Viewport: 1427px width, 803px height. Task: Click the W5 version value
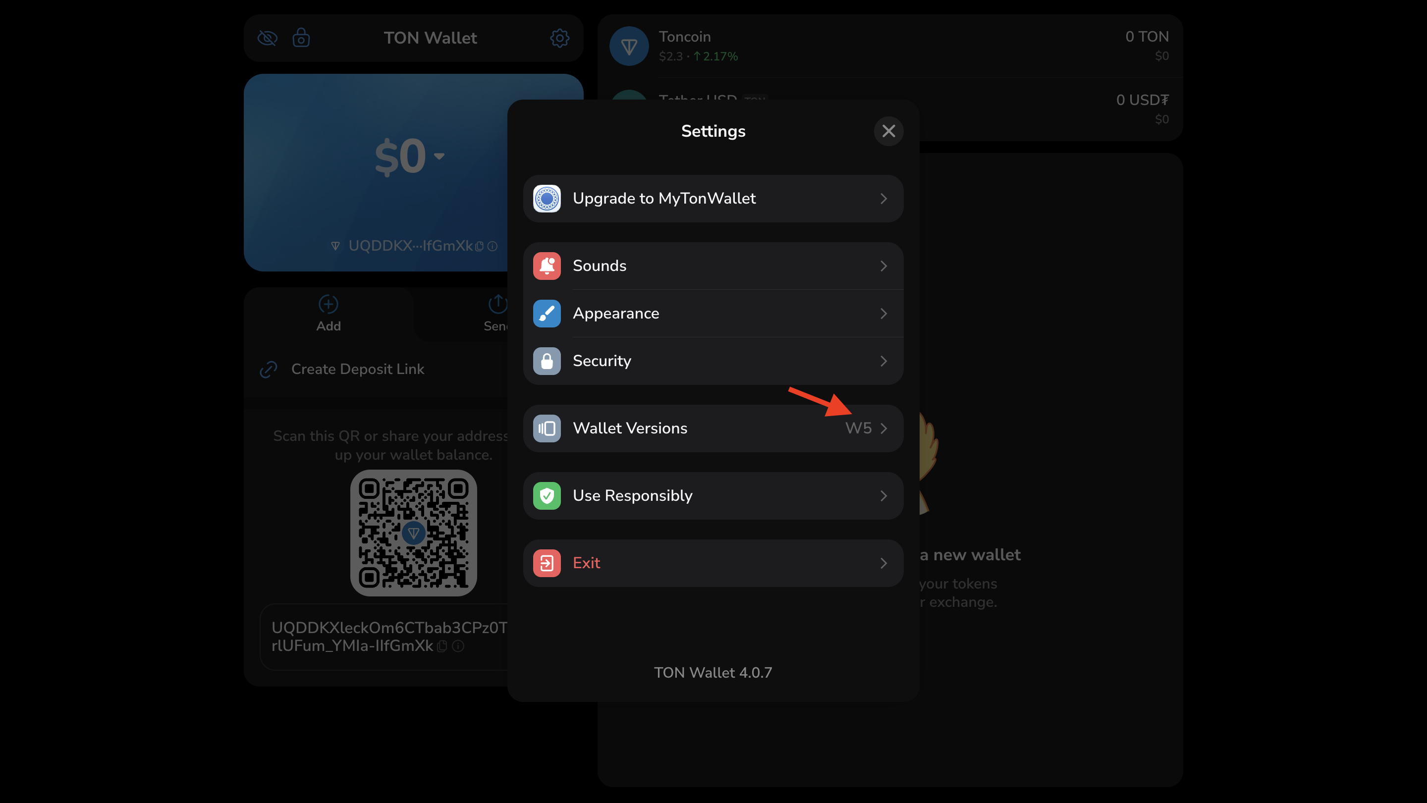pyautogui.click(x=858, y=428)
